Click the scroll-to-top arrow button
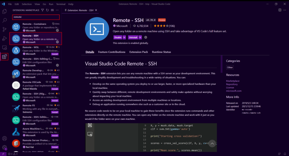289x156 pixels. 212,144
